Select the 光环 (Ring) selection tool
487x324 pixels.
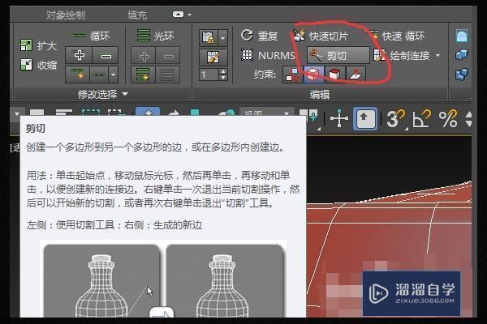coord(155,36)
